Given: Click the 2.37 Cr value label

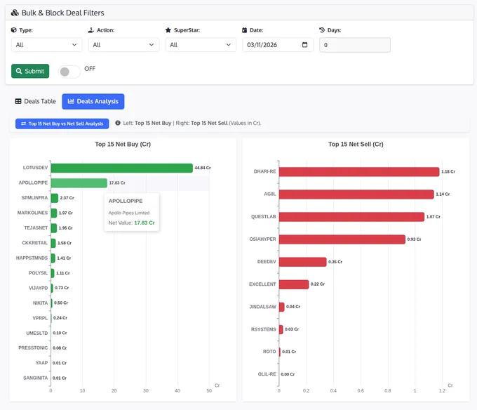Looking at the screenshot, I should pos(67,198).
